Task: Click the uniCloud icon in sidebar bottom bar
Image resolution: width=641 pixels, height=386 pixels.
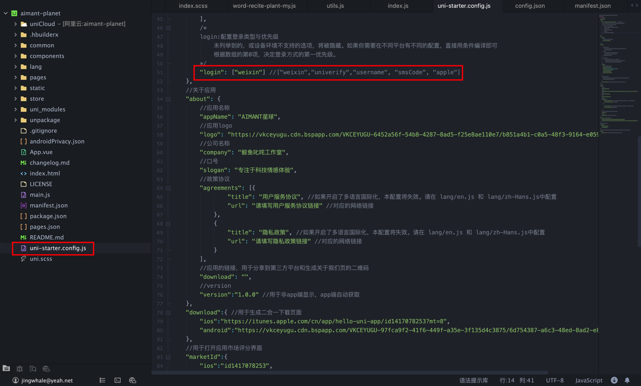Action: coord(46,368)
